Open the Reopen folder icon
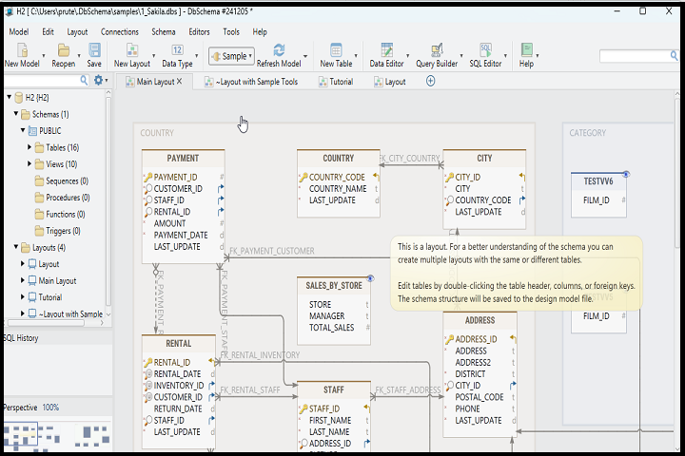Screen dimensions: 685x456 (62, 50)
